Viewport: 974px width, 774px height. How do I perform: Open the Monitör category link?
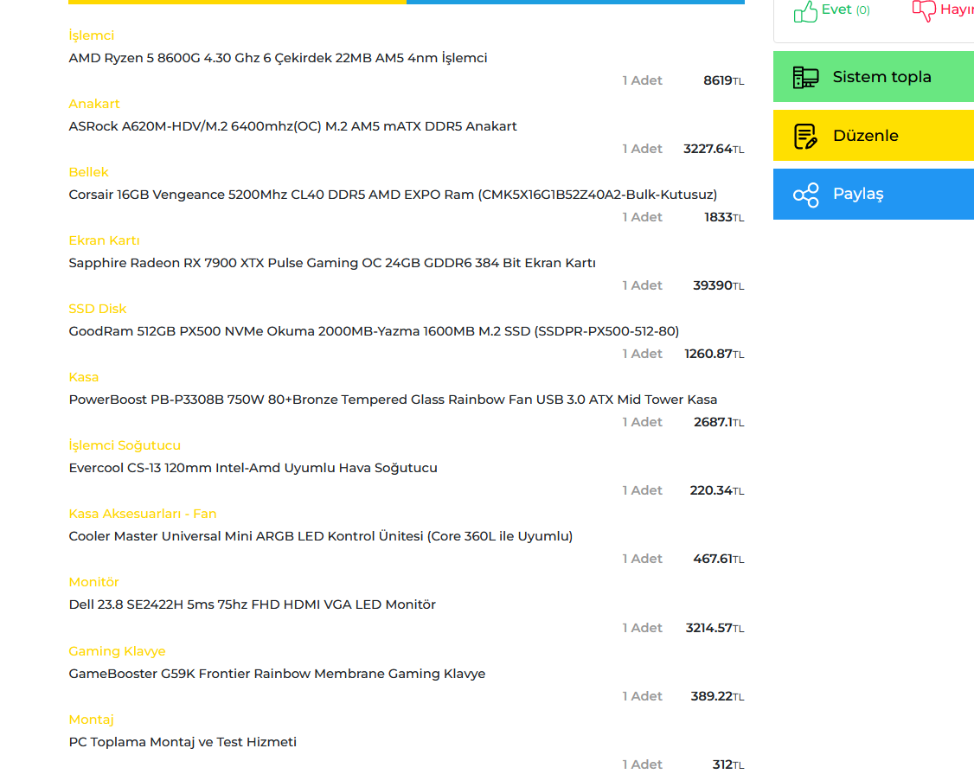(93, 582)
